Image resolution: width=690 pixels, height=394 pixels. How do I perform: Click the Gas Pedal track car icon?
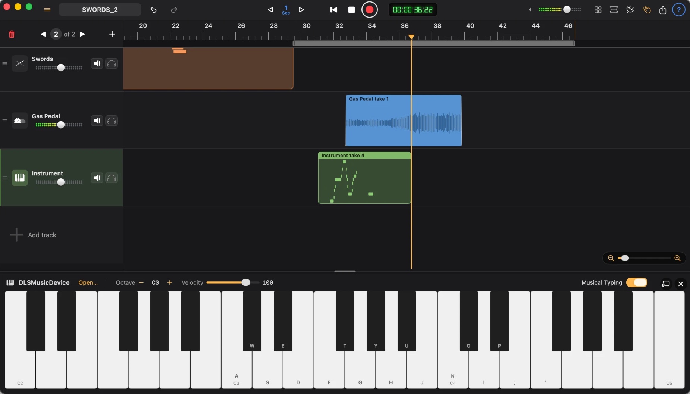(20, 121)
